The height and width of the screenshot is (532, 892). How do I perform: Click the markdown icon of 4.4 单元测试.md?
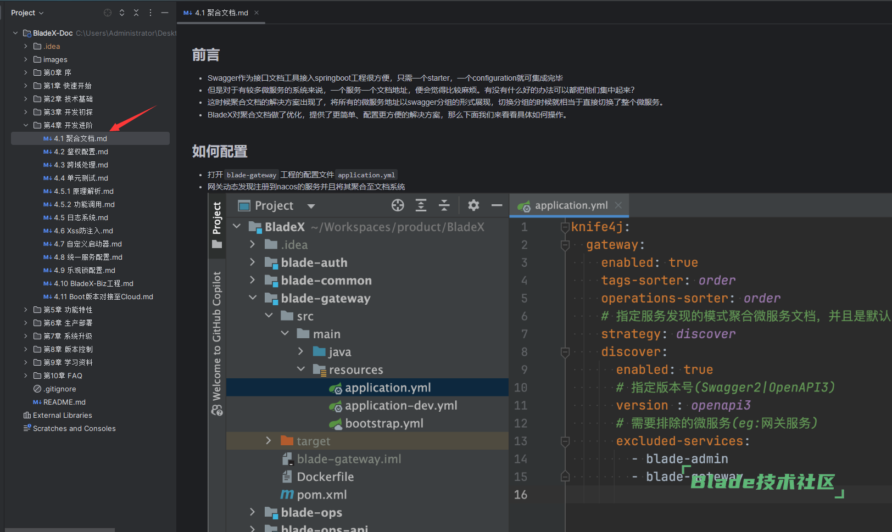point(47,178)
